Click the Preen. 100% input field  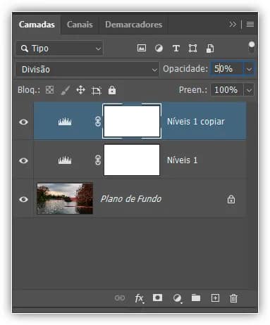click(x=227, y=90)
